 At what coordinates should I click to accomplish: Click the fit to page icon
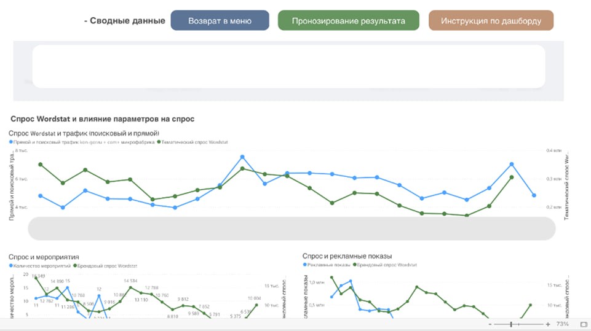tap(584, 324)
